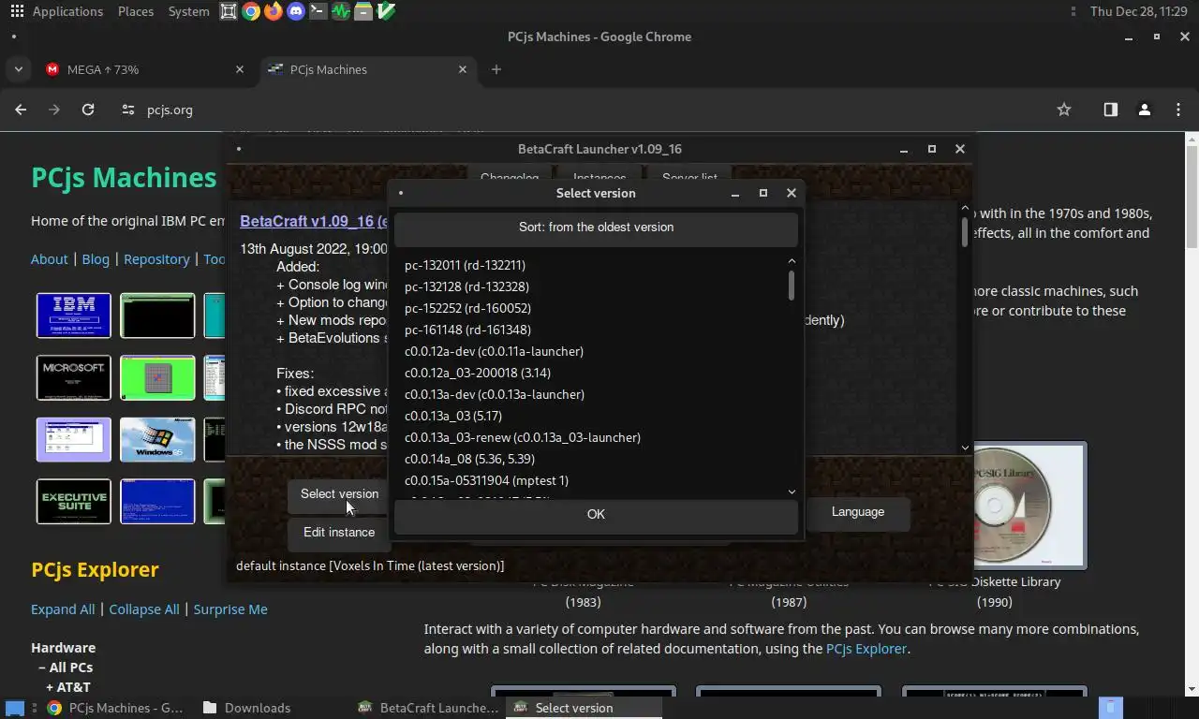Open Chrome's three-dot menu
Viewport: 1199px width, 719px height.
tap(1178, 110)
